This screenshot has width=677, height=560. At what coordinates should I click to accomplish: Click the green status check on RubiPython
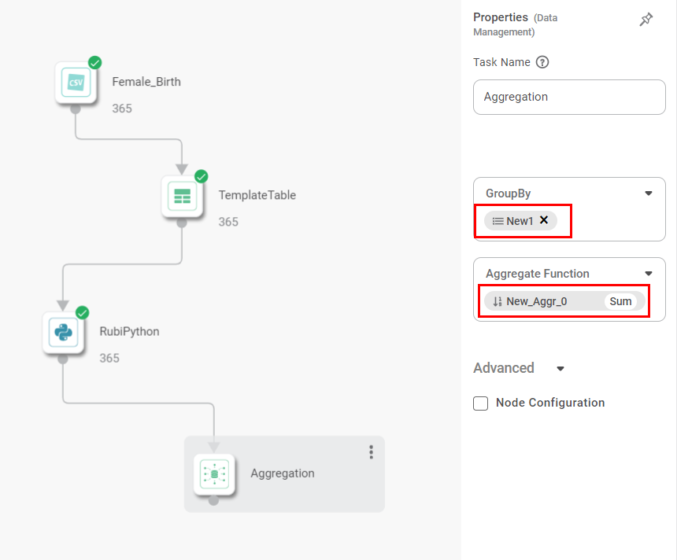pos(81,312)
